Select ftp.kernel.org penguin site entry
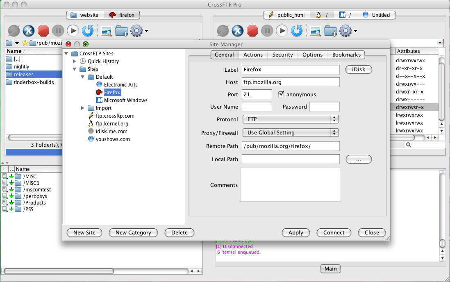This screenshot has height=282, width=450. click(112, 124)
